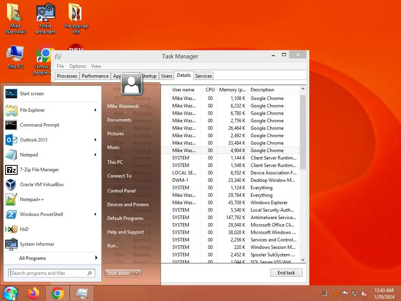Click the Shut down button
Screen dimensions: 401x301
click(x=119, y=273)
